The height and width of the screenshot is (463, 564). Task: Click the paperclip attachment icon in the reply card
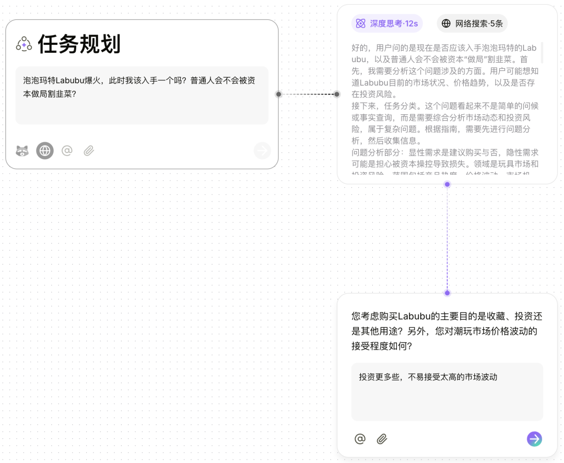pos(382,439)
